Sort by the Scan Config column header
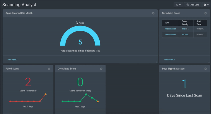 click(x=186, y=23)
